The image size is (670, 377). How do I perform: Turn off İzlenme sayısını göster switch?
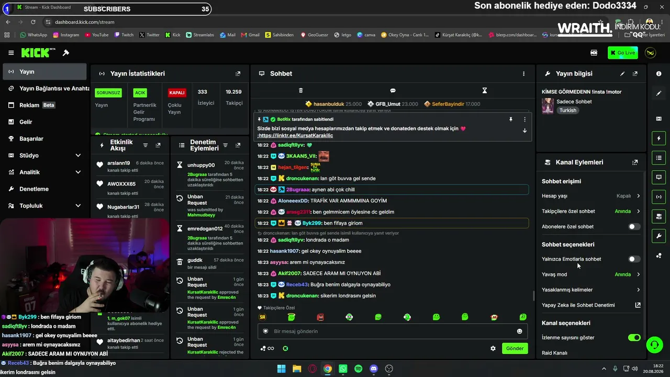tap(634, 338)
